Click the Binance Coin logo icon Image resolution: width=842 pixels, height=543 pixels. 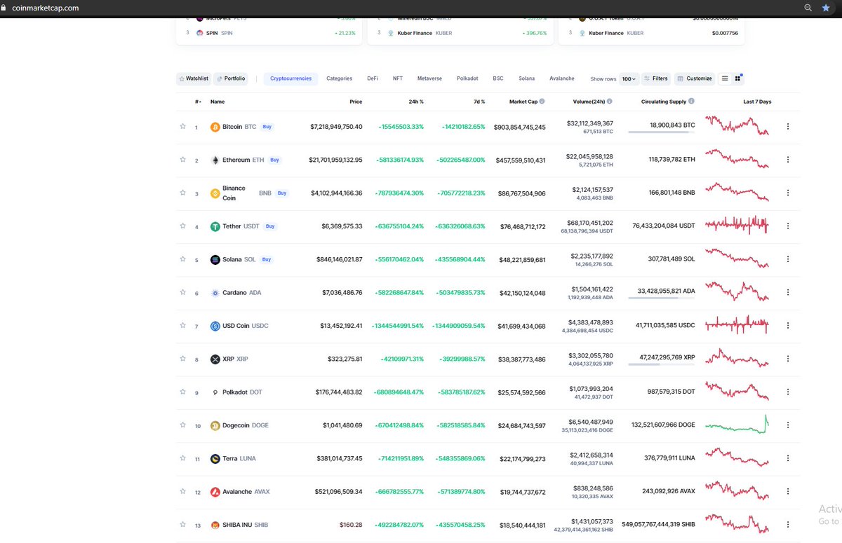pos(215,193)
